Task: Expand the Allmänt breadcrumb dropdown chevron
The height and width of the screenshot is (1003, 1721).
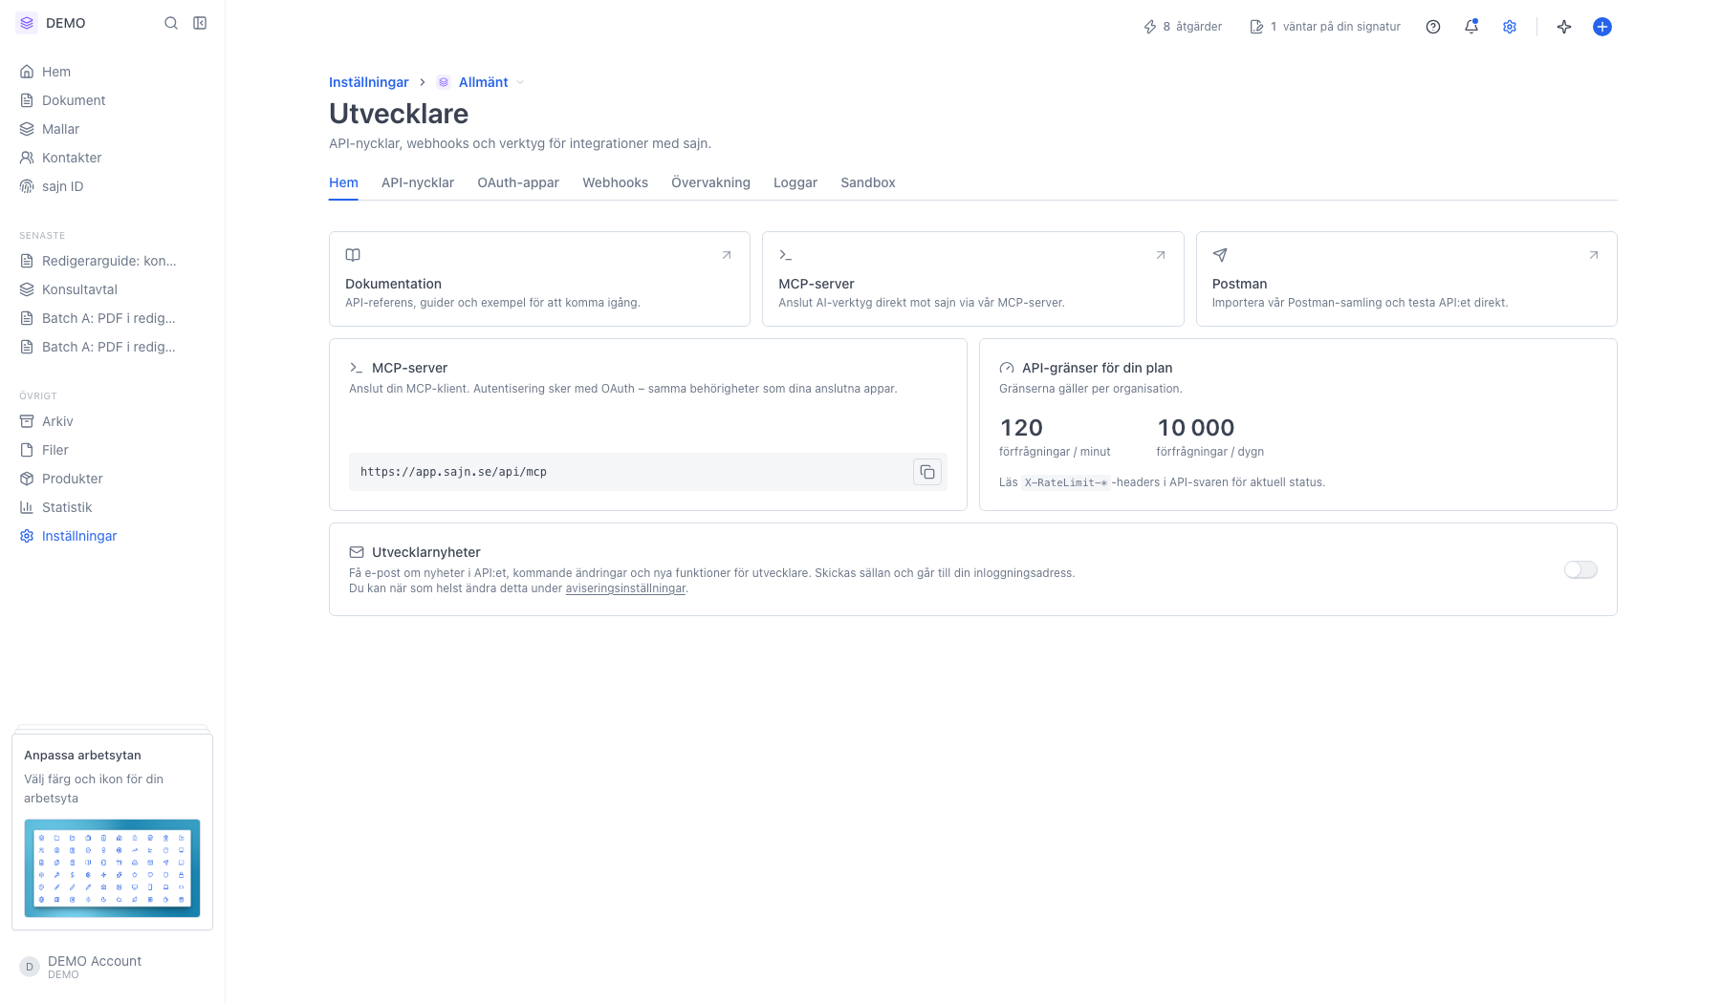Action: pyautogui.click(x=520, y=82)
